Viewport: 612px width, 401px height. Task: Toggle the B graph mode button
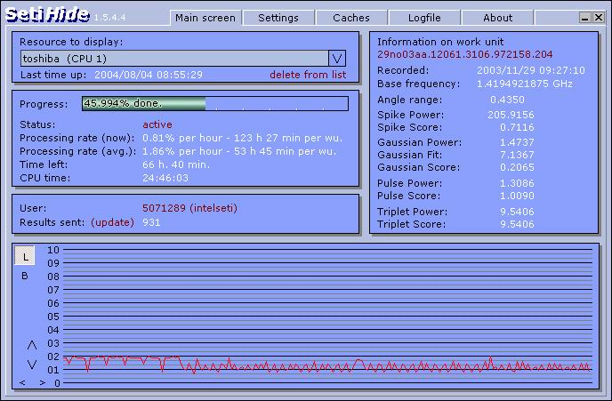tap(25, 276)
